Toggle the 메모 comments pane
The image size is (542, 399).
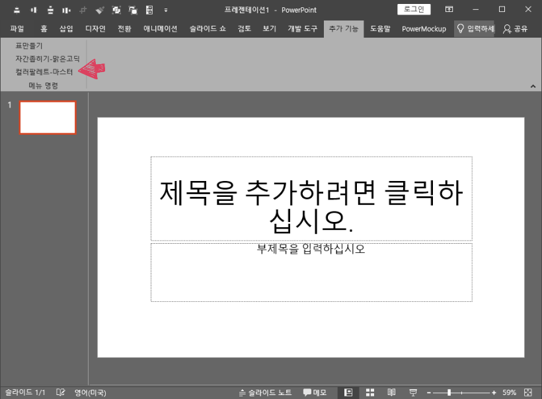tap(315, 392)
